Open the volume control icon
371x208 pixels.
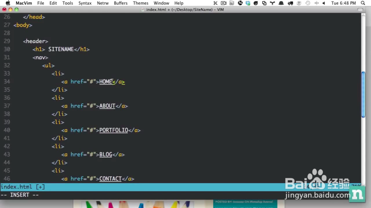coord(324,3)
